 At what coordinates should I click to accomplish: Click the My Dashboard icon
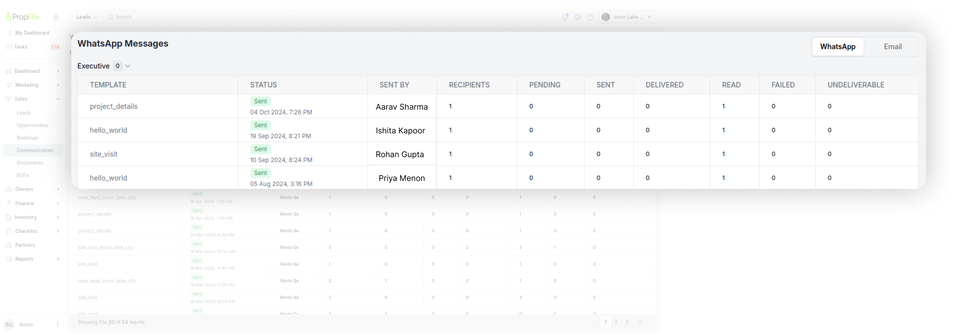10,33
